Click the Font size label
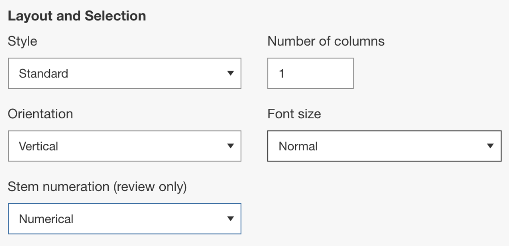The image size is (509, 246). [x=294, y=114]
